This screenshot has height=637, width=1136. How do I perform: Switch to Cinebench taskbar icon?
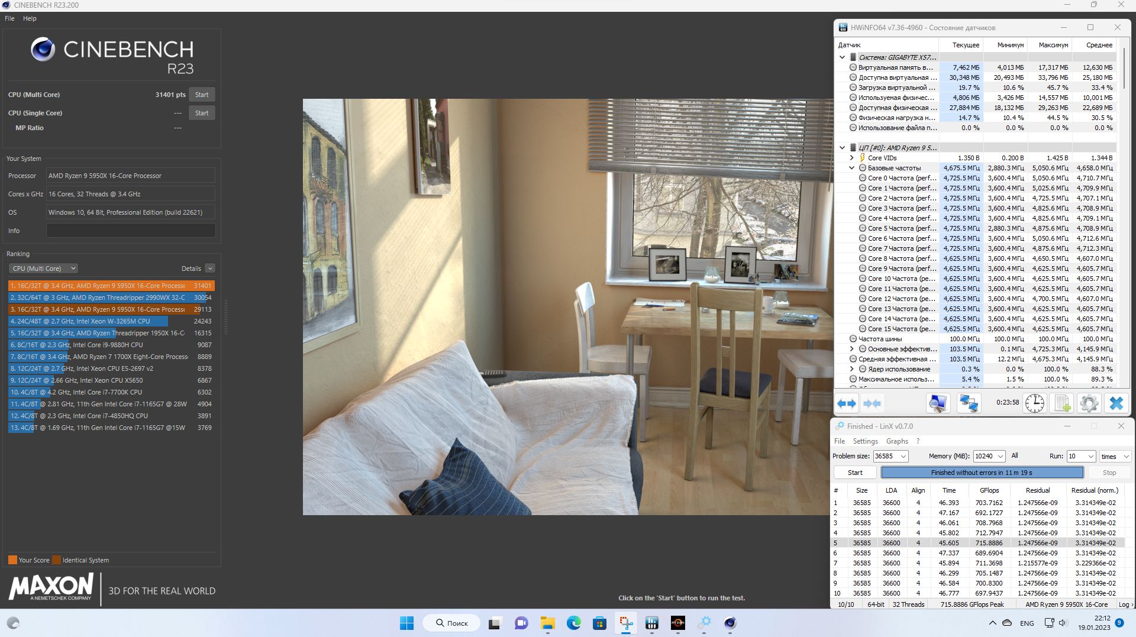click(x=730, y=623)
